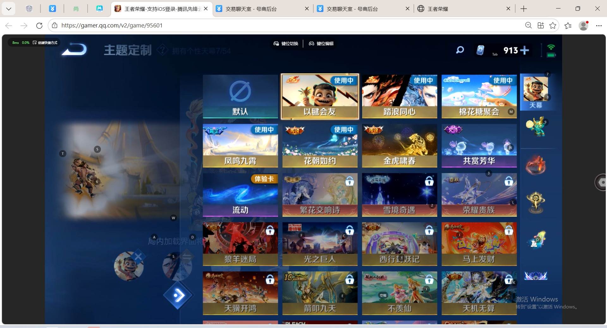Close the 王者荣耀-支持iOS登录 tab

tap(206, 9)
